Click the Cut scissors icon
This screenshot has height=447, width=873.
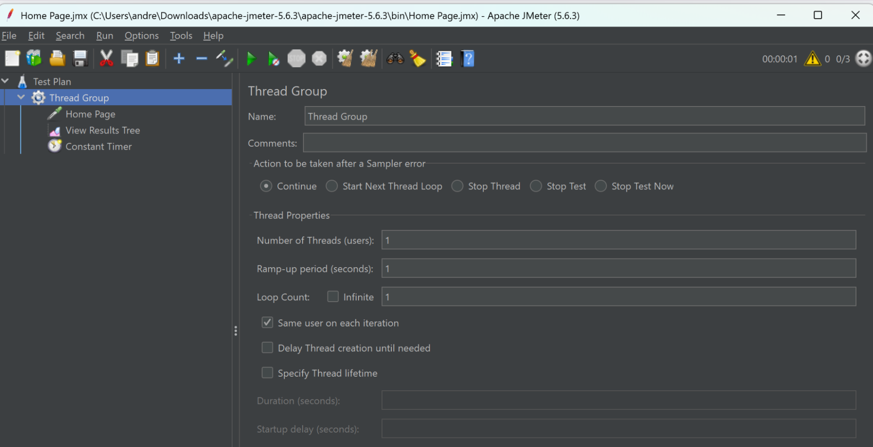tap(106, 58)
